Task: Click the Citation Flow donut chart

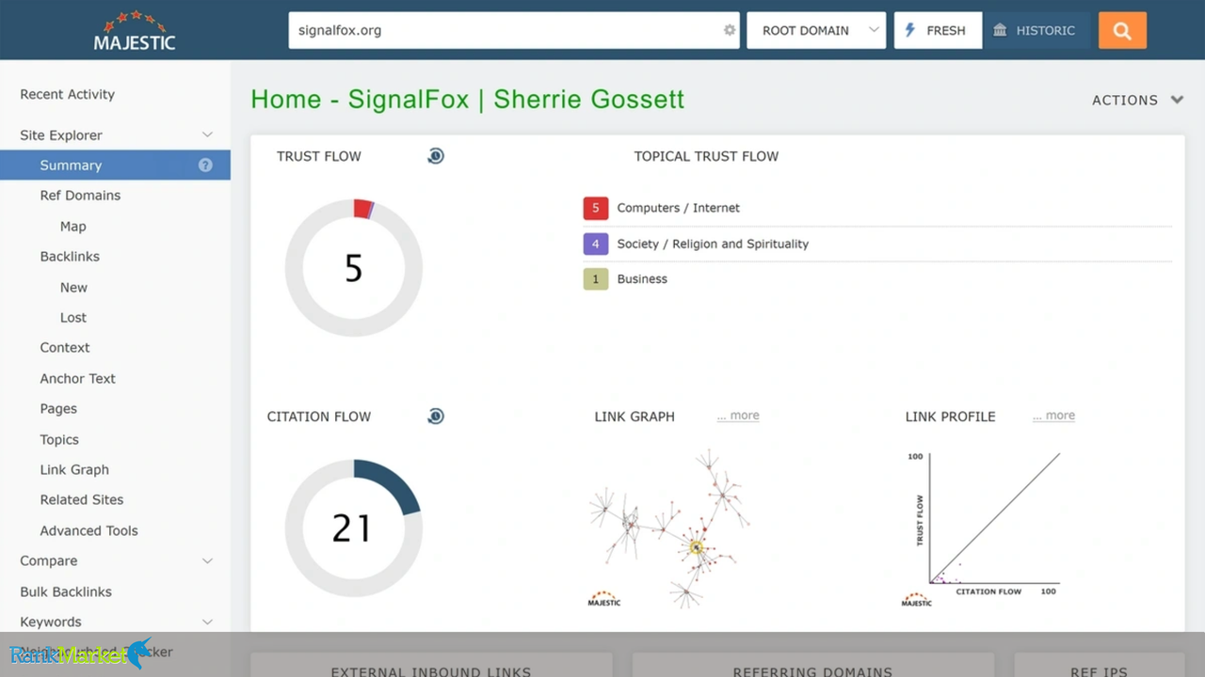Action: [354, 527]
